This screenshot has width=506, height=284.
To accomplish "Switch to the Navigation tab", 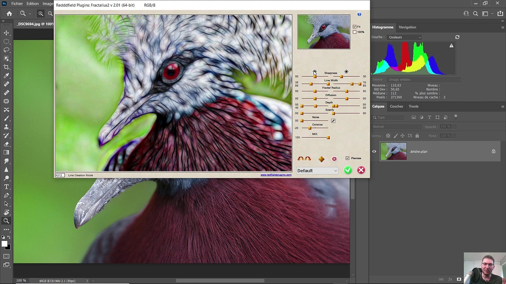I will point(407,27).
